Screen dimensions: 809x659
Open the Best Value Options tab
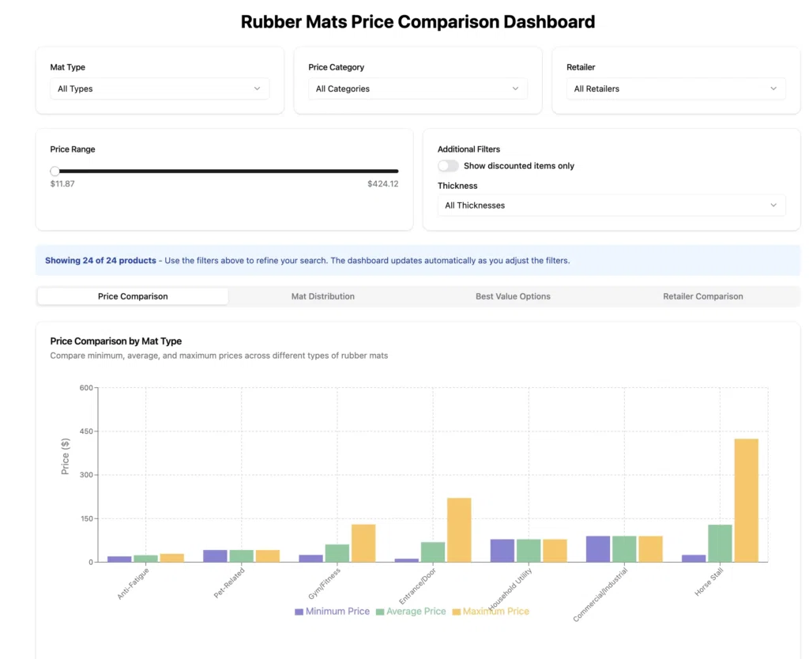click(x=513, y=296)
